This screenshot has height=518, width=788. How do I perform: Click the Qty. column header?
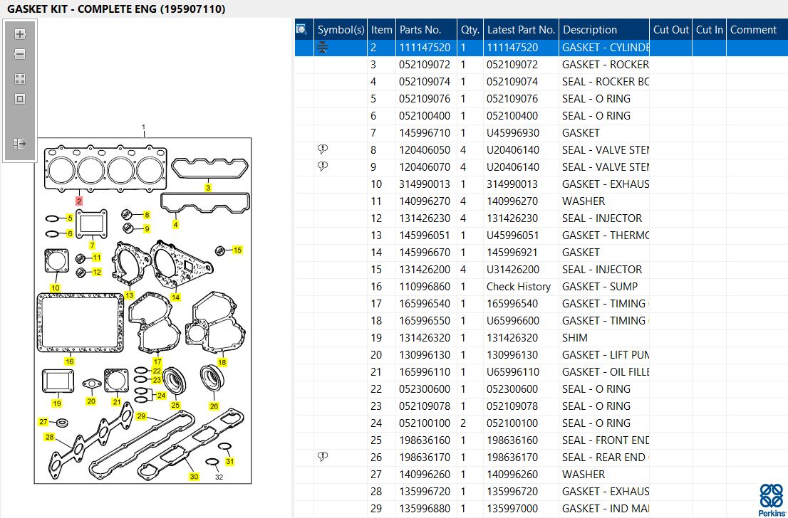[470, 30]
